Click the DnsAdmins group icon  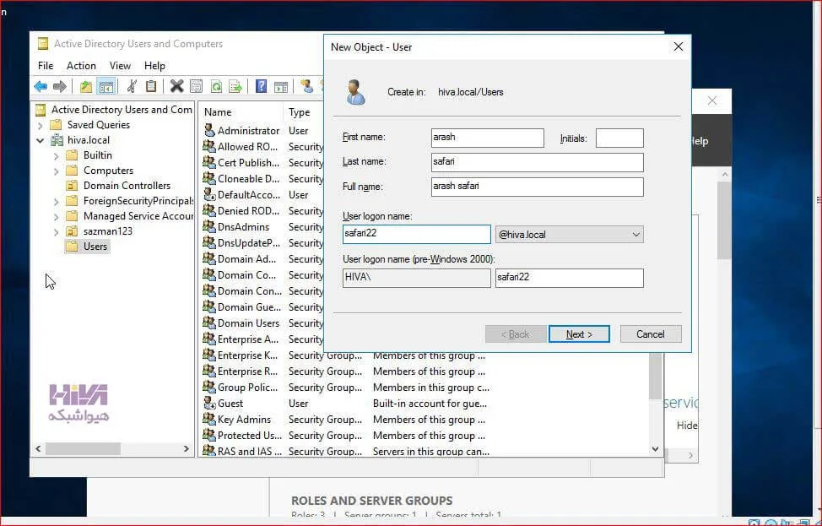[x=209, y=226]
